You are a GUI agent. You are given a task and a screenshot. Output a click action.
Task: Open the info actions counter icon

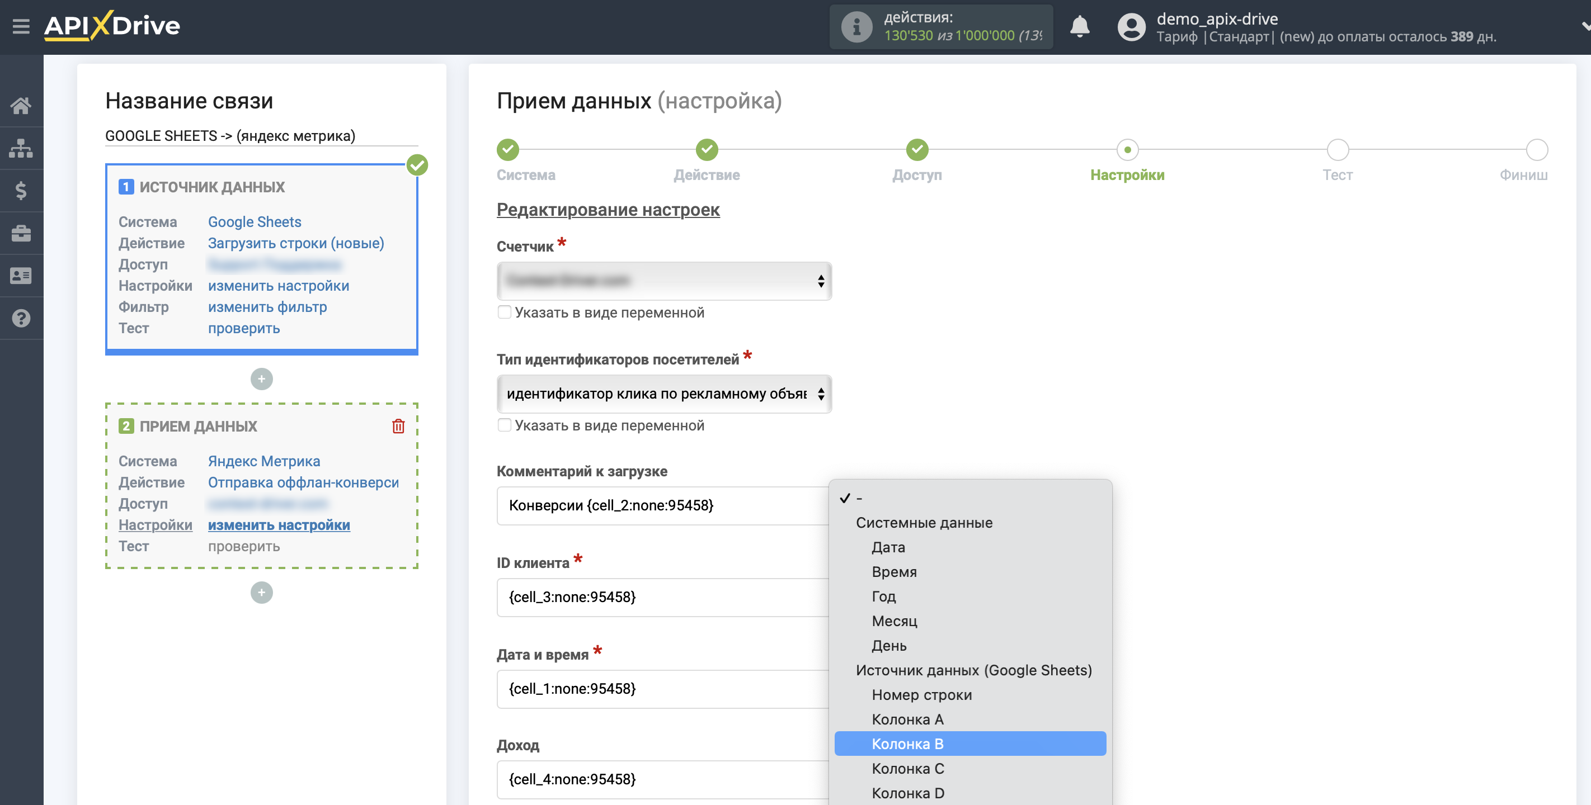(x=856, y=26)
